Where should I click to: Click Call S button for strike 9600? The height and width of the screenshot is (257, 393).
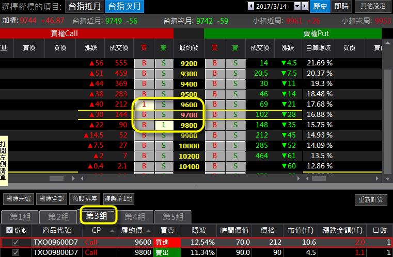(164, 104)
